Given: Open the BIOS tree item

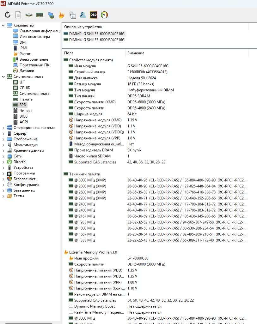Looking at the screenshot, I should (20, 116).
